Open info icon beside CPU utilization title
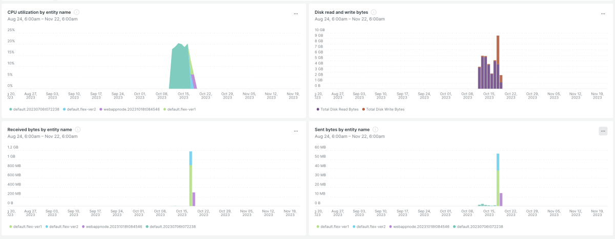Viewport: 615px width, 239px height. coord(76,12)
